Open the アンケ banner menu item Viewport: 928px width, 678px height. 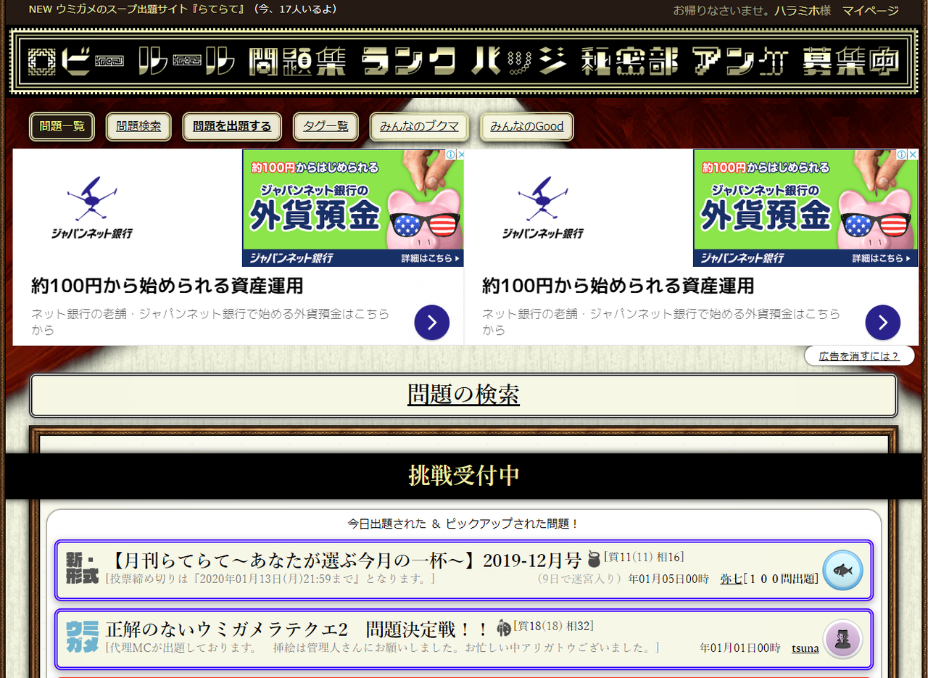click(740, 62)
